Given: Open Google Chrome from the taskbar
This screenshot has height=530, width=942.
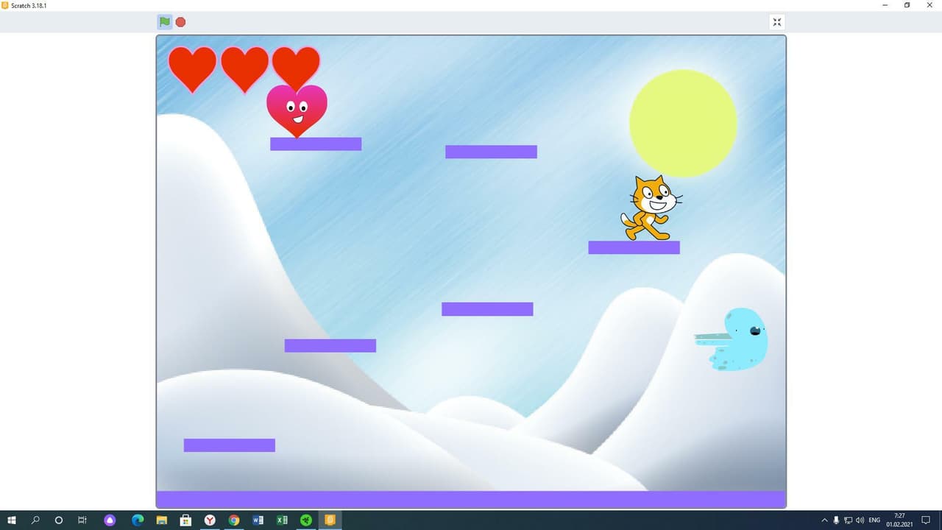Looking at the screenshot, I should click(x=234, y=520).
